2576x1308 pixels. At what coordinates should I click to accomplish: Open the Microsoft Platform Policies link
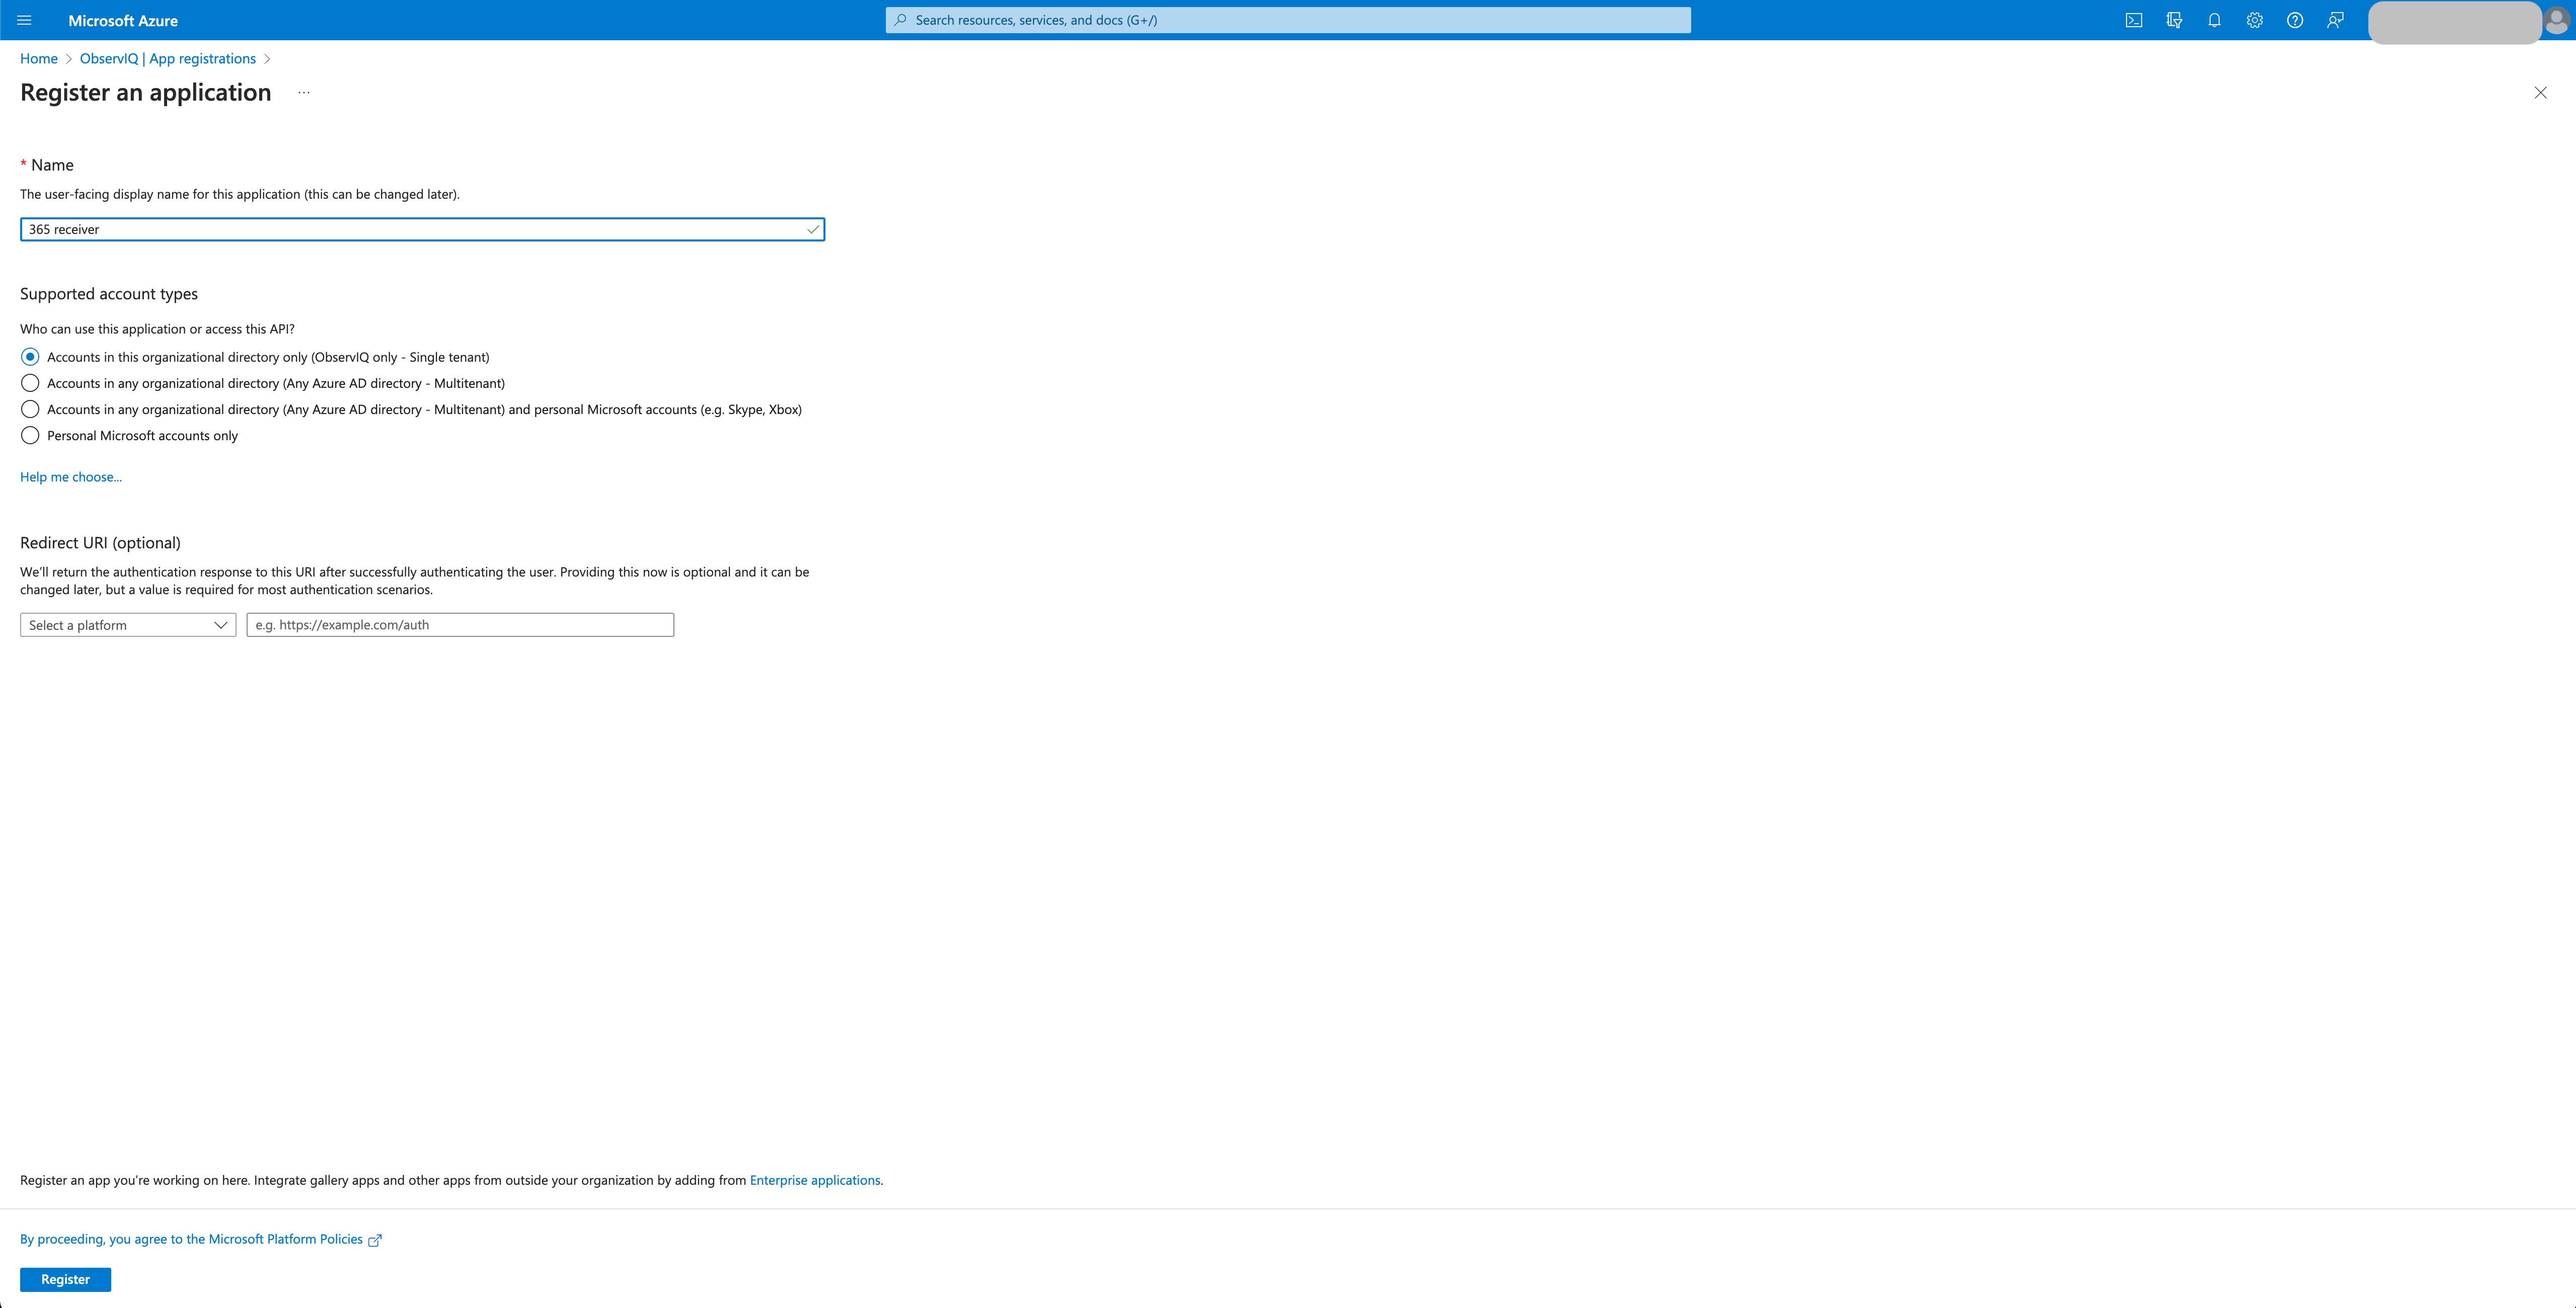coord(191,1239)
